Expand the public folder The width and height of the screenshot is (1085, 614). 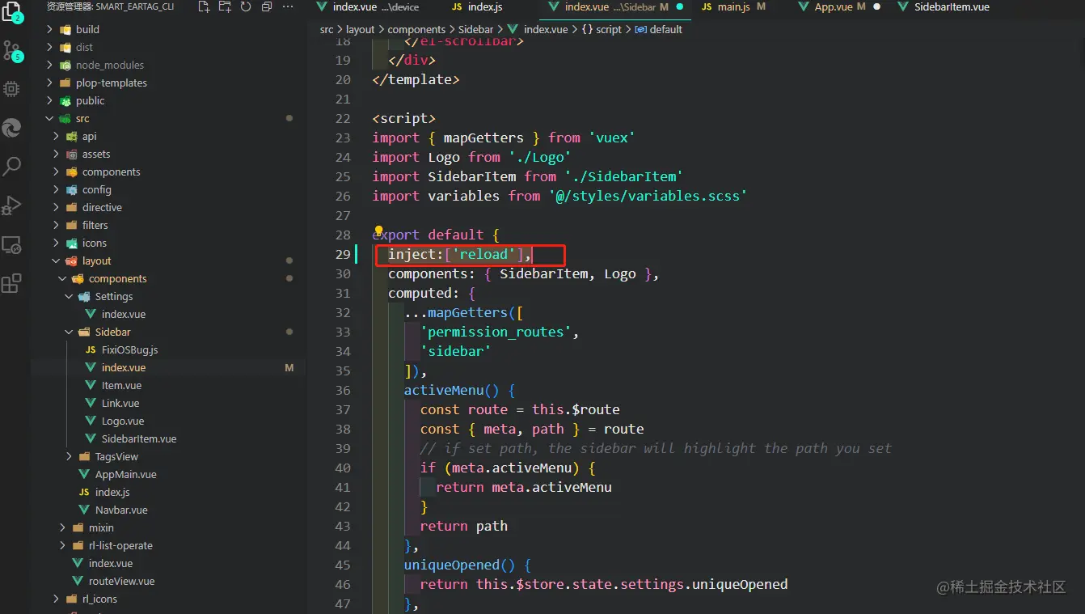[x=50, y=100]
